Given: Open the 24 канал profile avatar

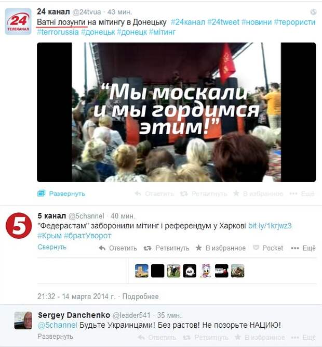Looking at the screenshot, I should point(18,21).
